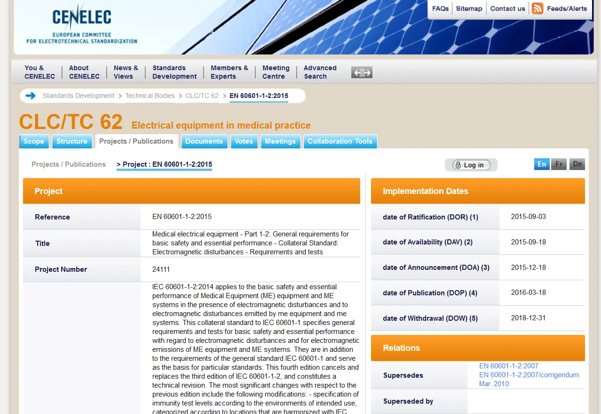Switch to the Meetings tab
Image resolution: width=601 pixels, height=414 pixels.
(x=280, y=141)
